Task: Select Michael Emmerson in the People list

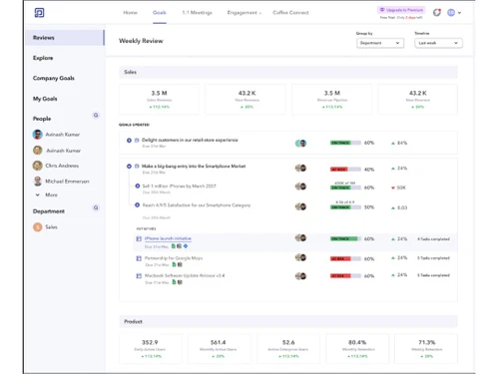Action: [x=67, y=182]
